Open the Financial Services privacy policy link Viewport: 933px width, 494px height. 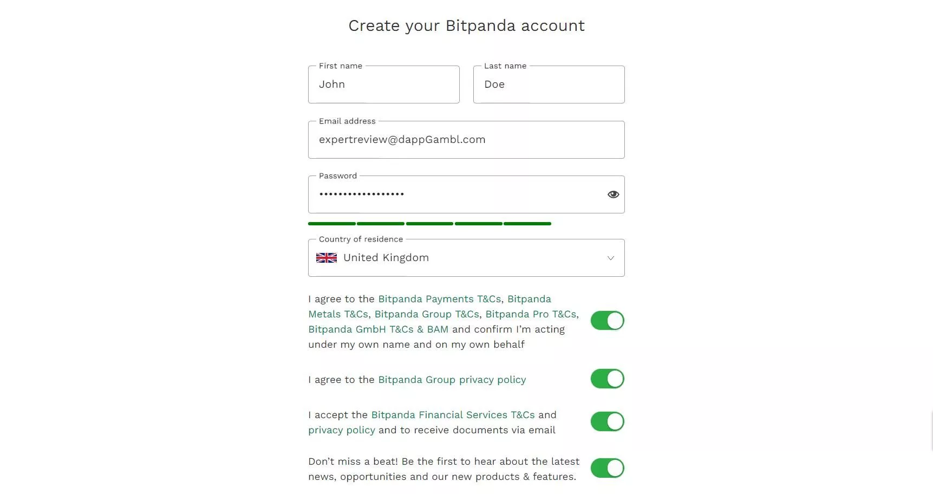342,430
